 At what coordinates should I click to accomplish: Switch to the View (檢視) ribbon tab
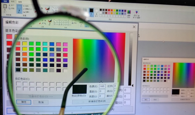(20, 2)
